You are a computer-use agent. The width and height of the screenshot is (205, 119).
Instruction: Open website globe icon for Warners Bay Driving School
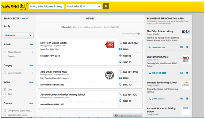[x=187, y=99]
